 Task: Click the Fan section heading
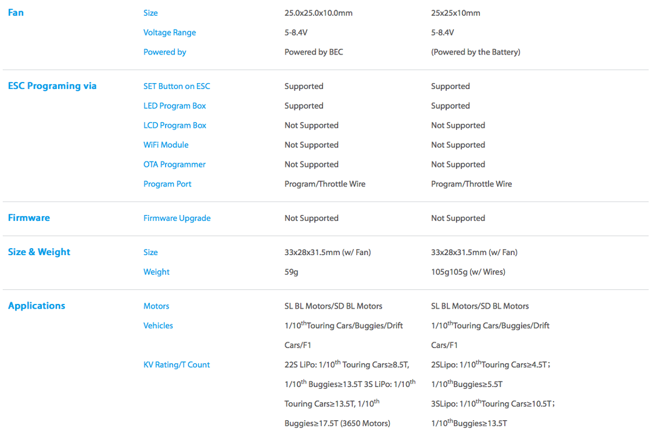coord(16,13)
